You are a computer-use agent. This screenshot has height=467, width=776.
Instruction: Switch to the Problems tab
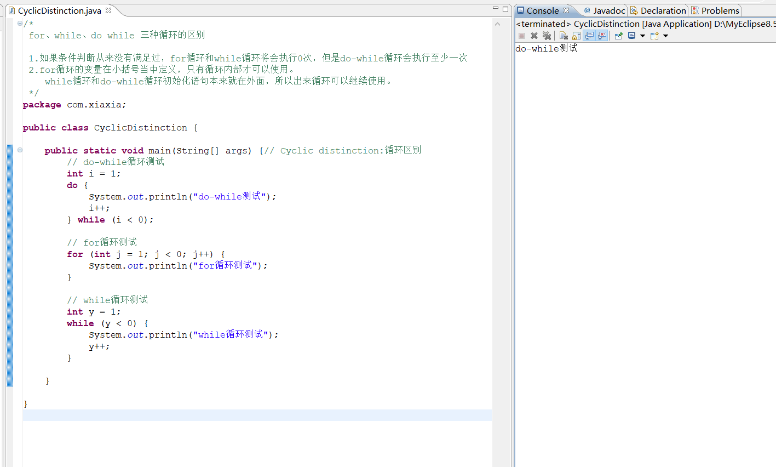tap(715, 10)
